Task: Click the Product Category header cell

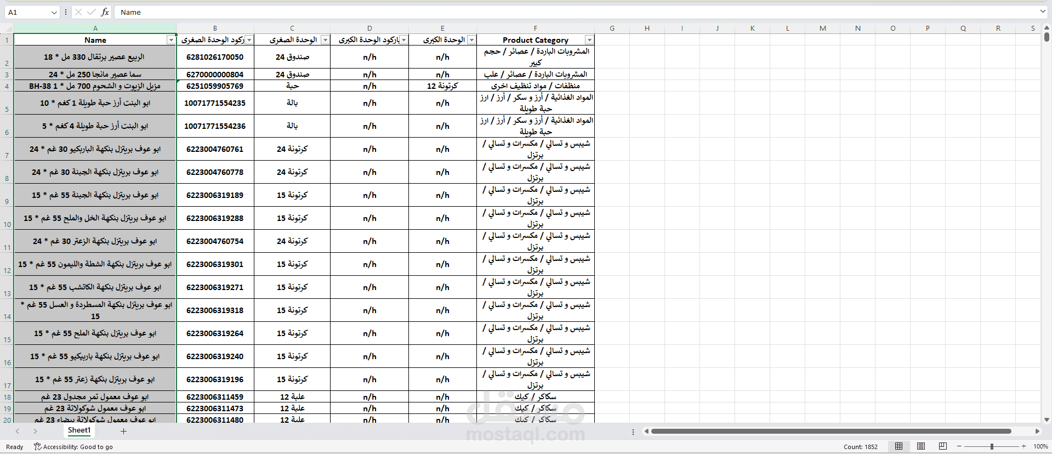Action: 536,40
